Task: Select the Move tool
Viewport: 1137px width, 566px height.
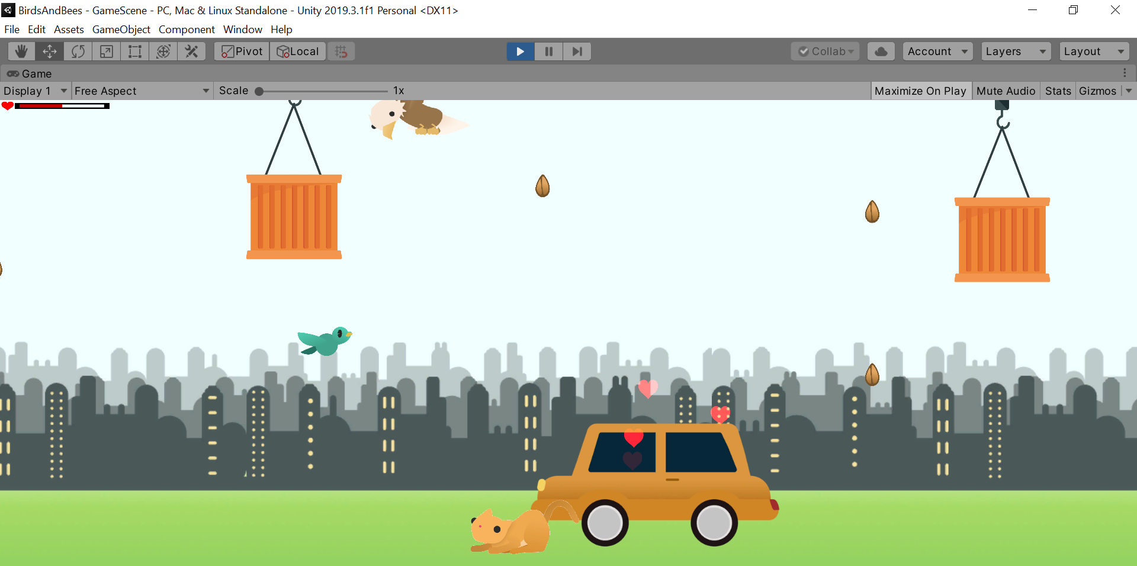Action: click(50, 52)
